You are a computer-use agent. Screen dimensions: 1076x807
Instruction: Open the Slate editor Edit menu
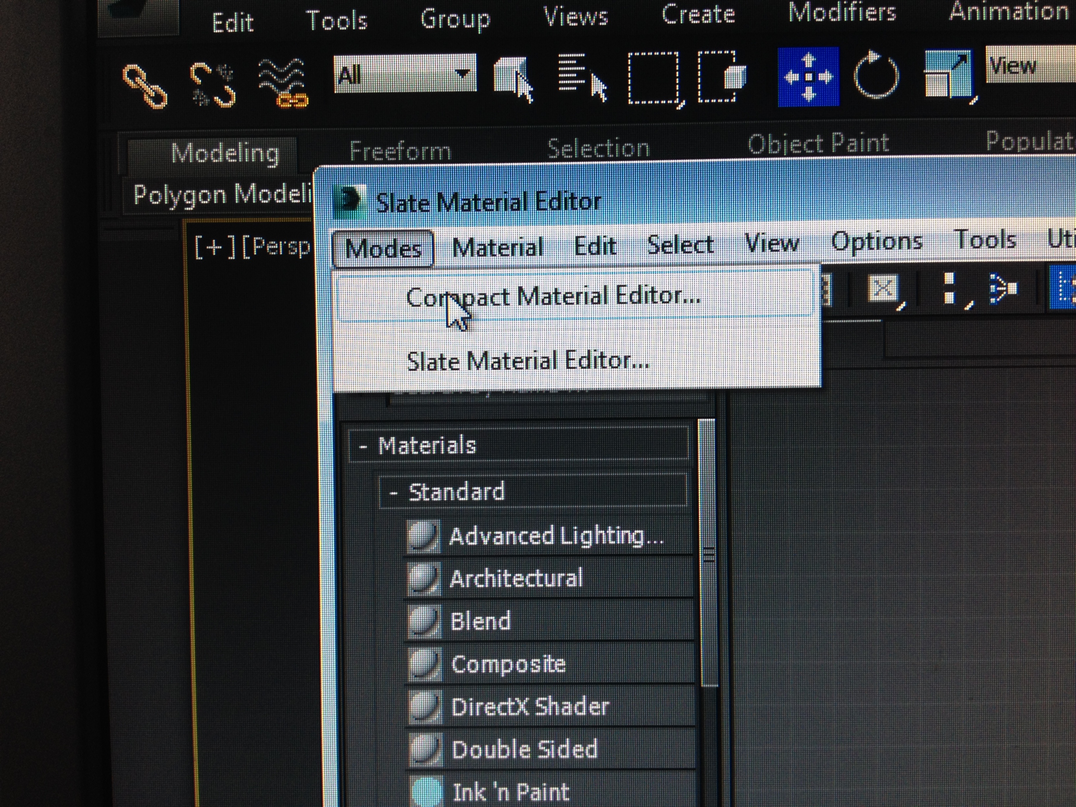point(595,246)
